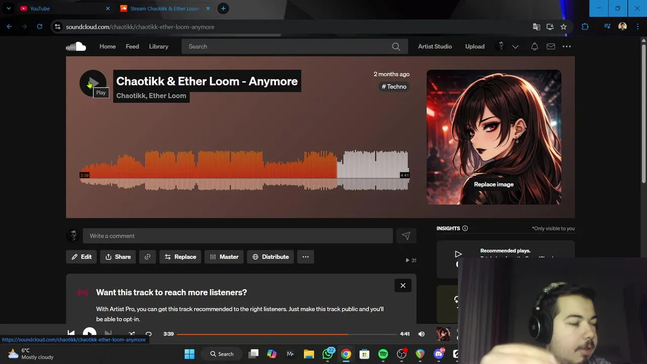The height and width of the screenshot is (364, 647).
Task: Click play in the bottom player bar
Action: point(89,334)
